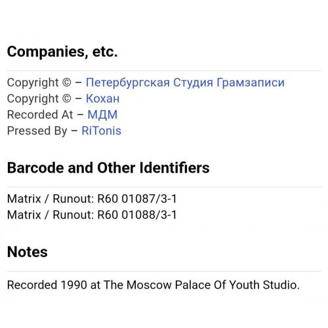
Task: Visit the RiTonis pressing plant link
Action: [101, 131]
